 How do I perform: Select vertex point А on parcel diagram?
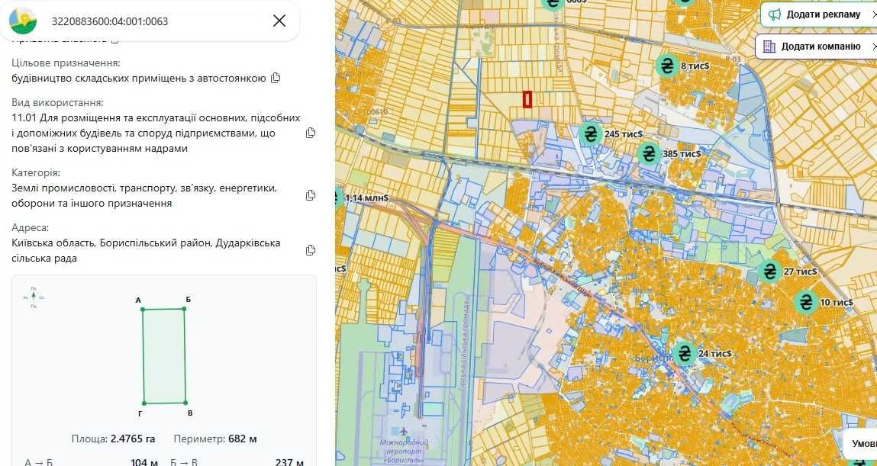coord(142,309)
